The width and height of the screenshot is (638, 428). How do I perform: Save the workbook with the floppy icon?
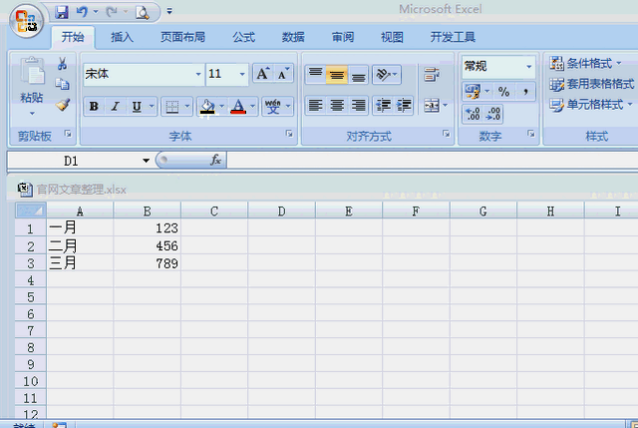click(x=62, y=12)
